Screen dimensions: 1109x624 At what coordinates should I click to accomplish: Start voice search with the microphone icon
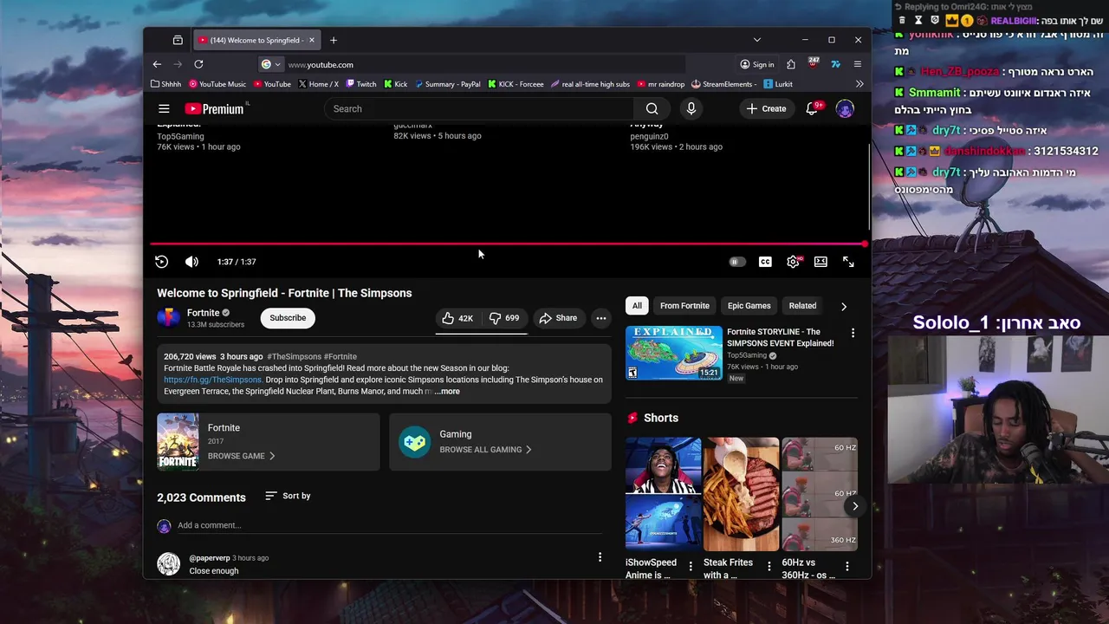691,108
